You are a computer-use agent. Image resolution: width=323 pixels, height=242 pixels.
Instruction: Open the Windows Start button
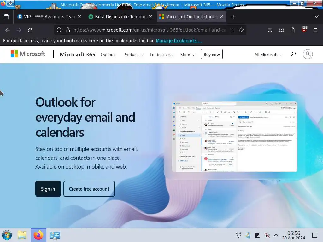point(7,235)
